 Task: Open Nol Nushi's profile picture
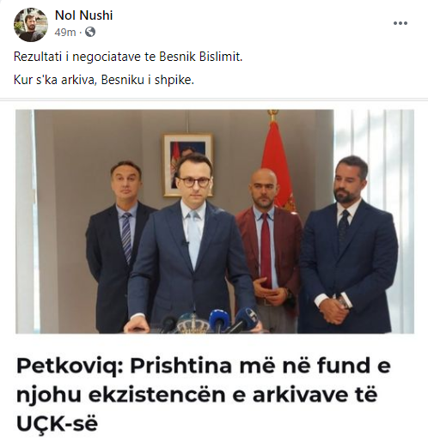pyautogui.click(x=31, y=25)
